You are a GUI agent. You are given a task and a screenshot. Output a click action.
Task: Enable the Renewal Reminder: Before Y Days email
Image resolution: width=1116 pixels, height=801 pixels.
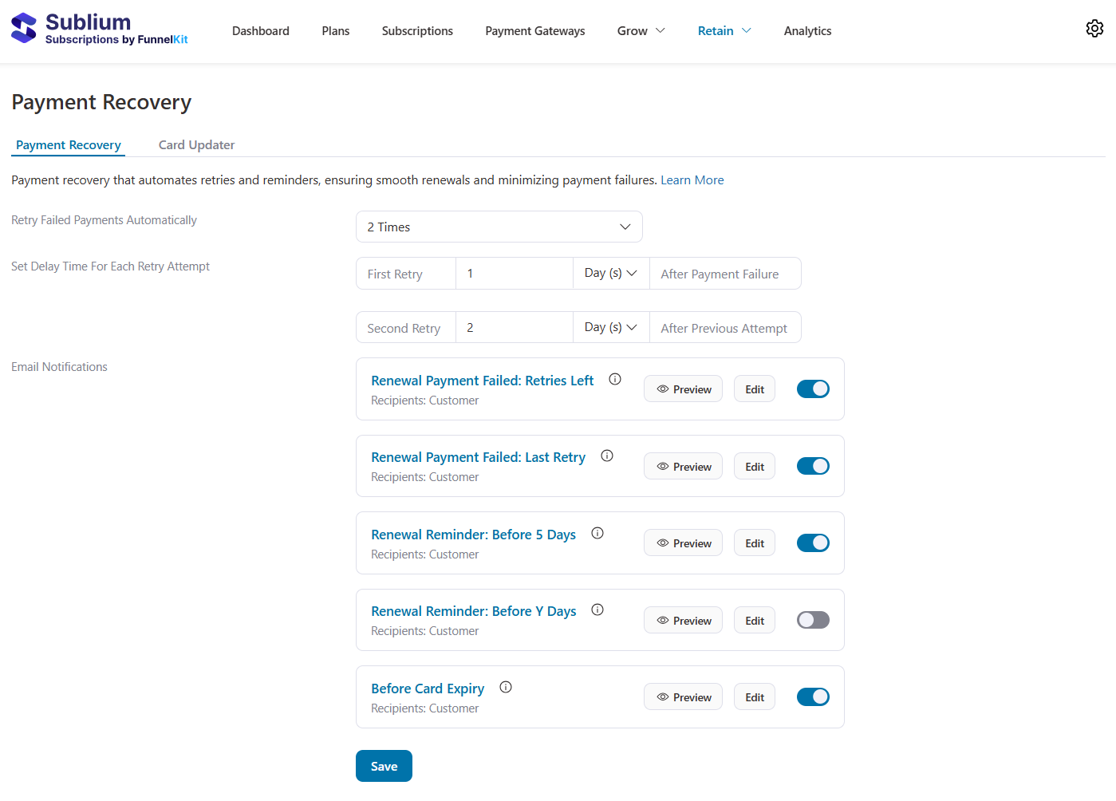coord(812,620)
